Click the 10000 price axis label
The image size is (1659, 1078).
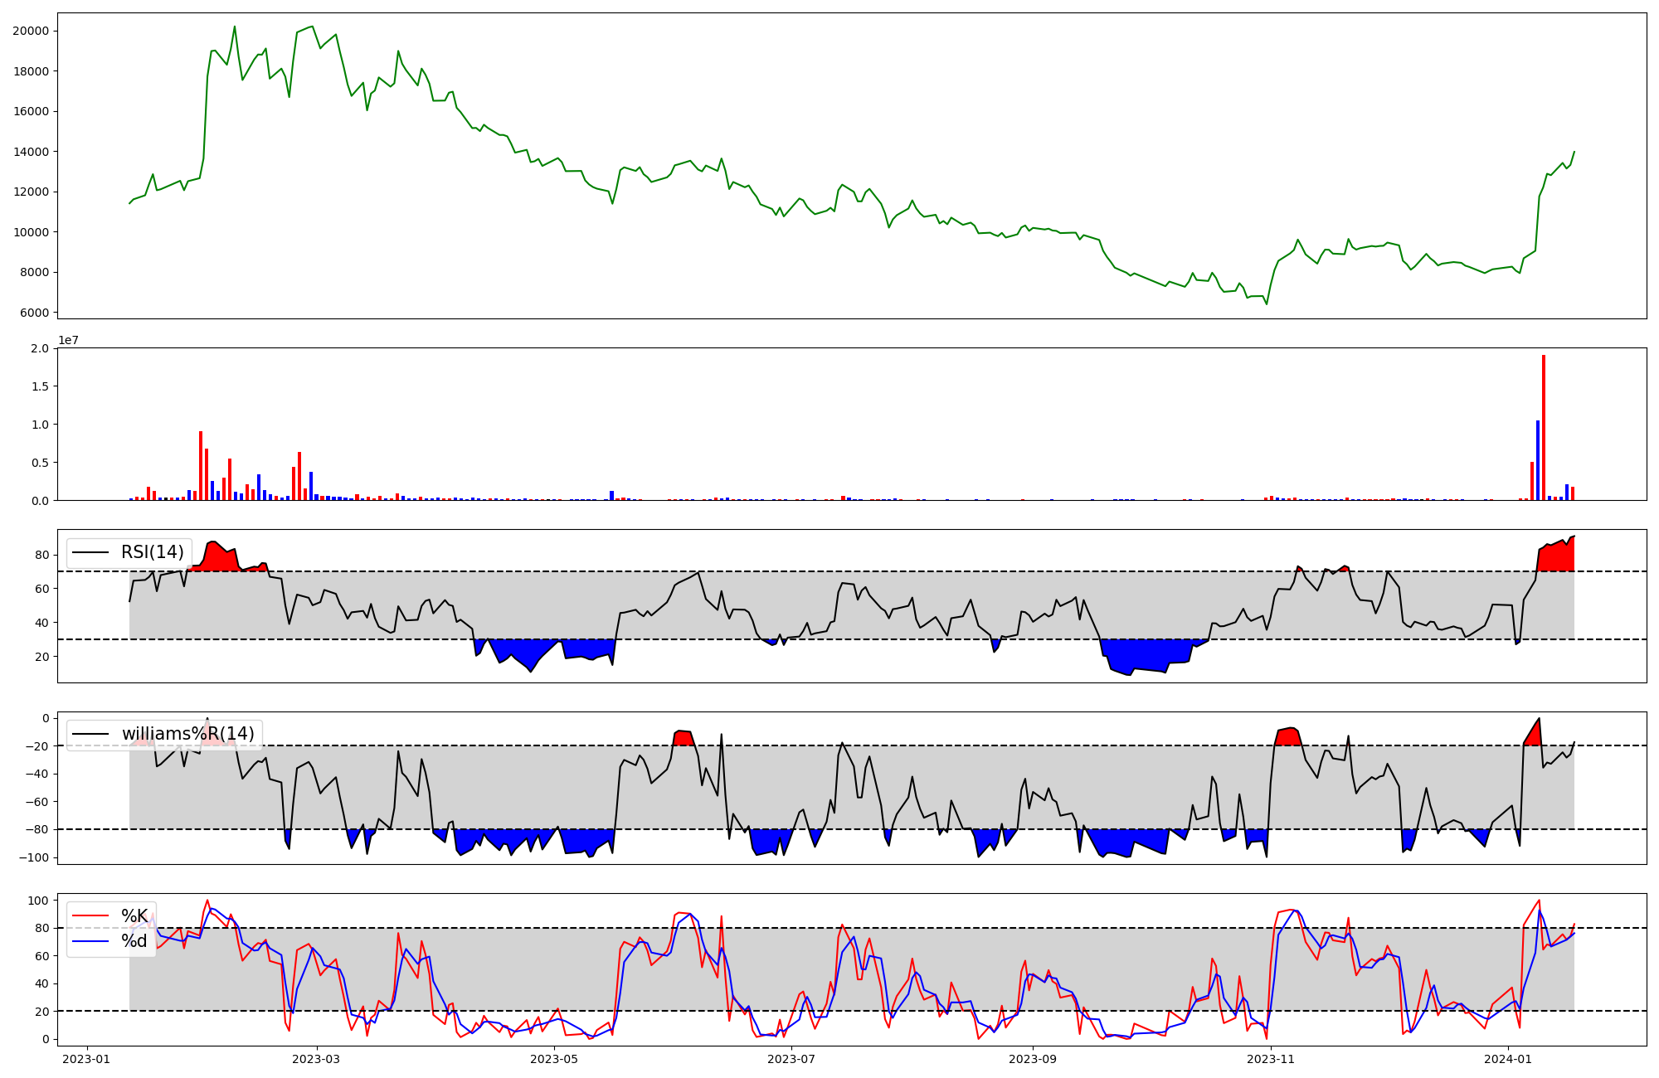tap(31, 232)
